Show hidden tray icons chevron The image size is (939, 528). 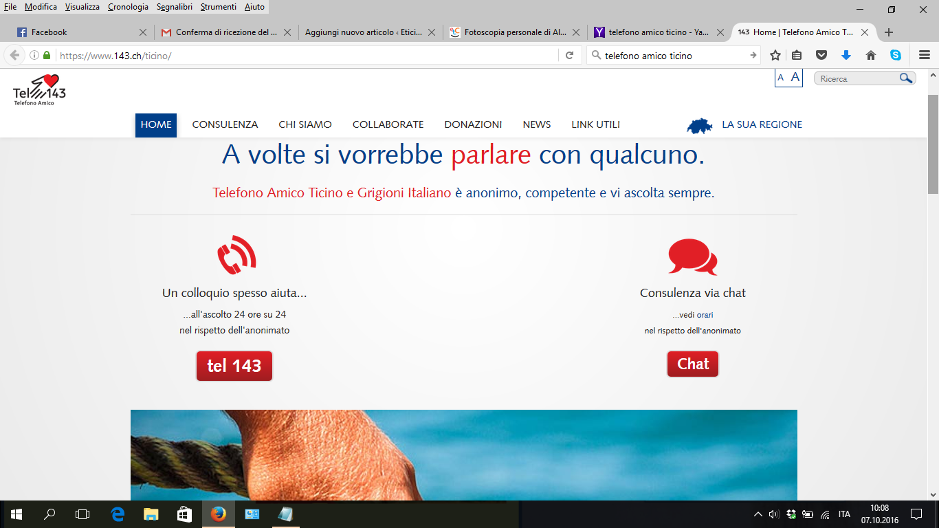(758, 514)
